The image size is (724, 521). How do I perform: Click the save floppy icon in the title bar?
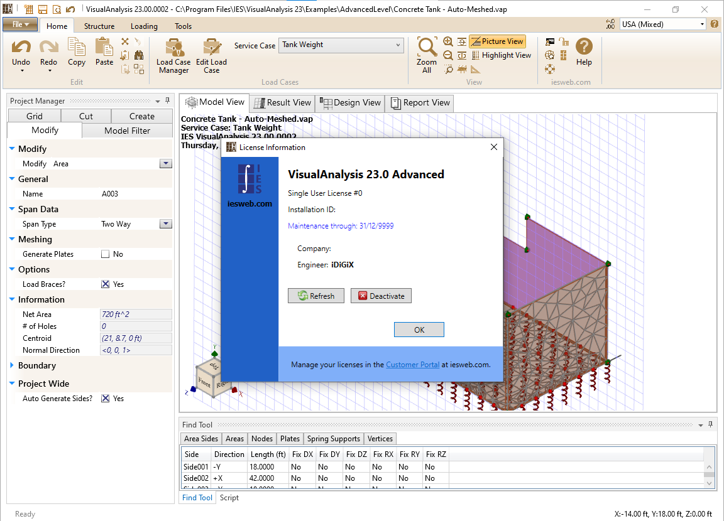(43, 9)
